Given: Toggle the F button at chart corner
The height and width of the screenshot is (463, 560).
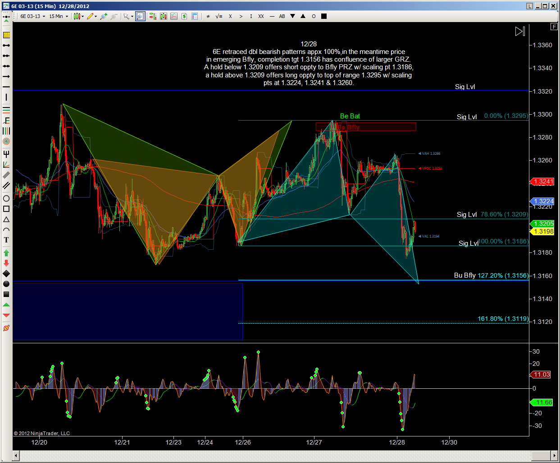Looking at the screenshot, I should (x=554, y=27).
